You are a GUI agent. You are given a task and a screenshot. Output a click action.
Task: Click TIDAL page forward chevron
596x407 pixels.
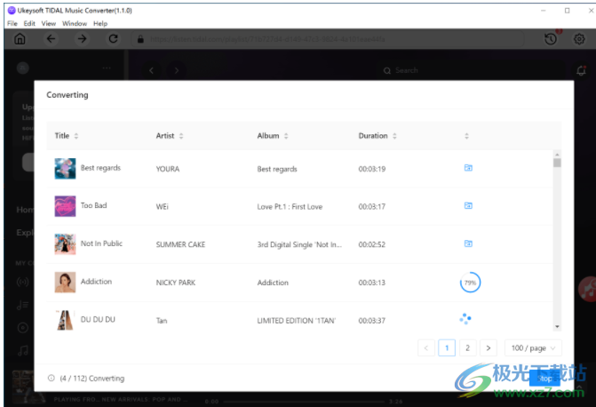pyautogui.click(x=177, y=70)
